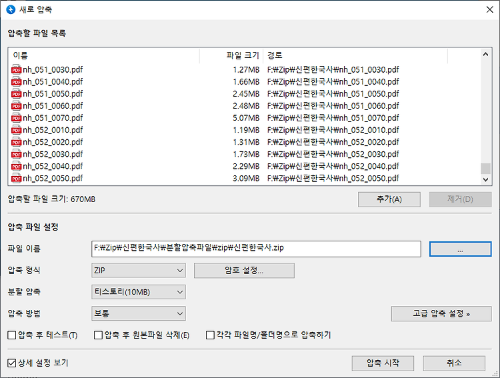Select file name nh_052_0020.pdf

click(53, 142)
